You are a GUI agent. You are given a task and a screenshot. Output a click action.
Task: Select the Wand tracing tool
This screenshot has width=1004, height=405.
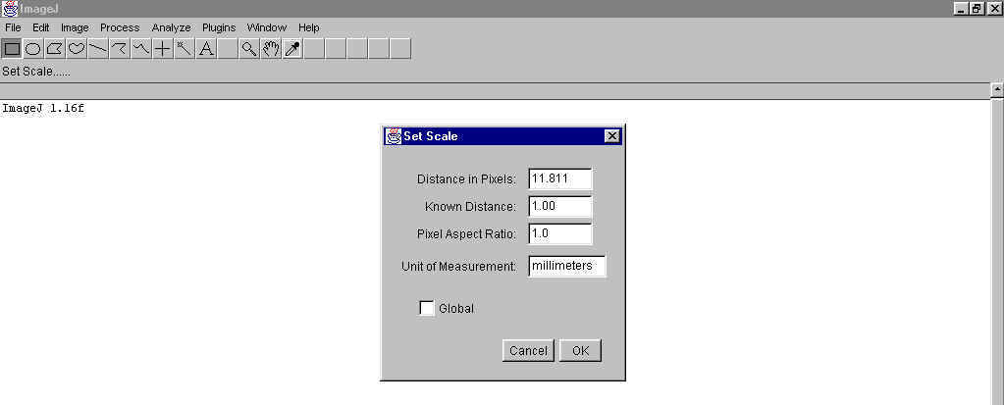coord(185,49)
